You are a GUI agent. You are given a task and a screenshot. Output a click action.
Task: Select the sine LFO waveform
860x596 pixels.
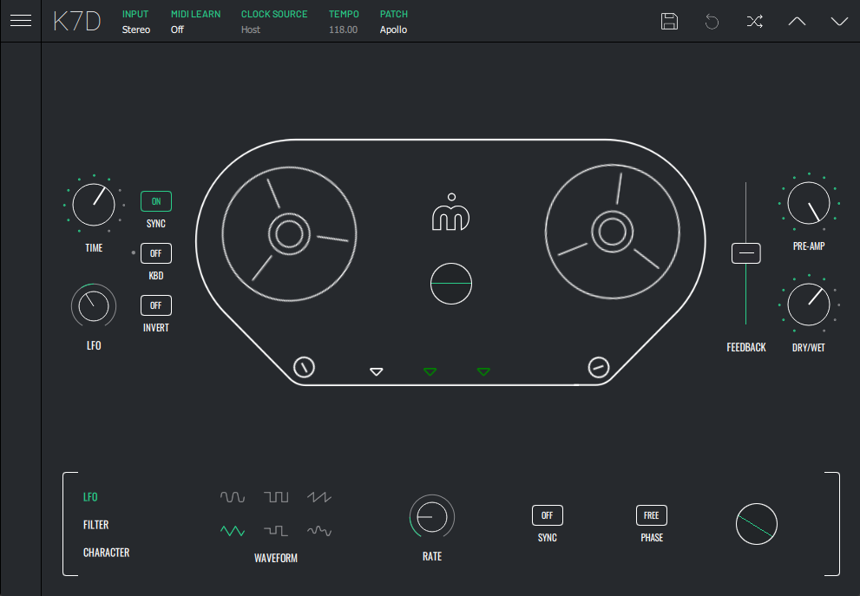click(233, 497)
